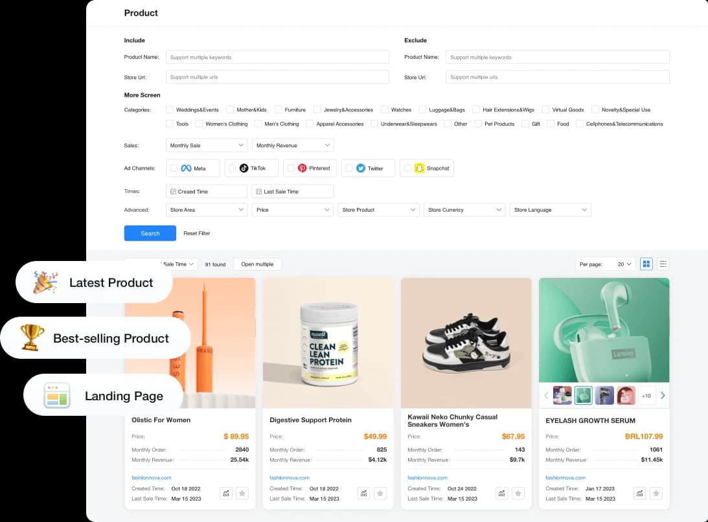This screenshot has width=708, height=522.
Task: Click the Latest Product party icon
Action: (x=45, y=282)
